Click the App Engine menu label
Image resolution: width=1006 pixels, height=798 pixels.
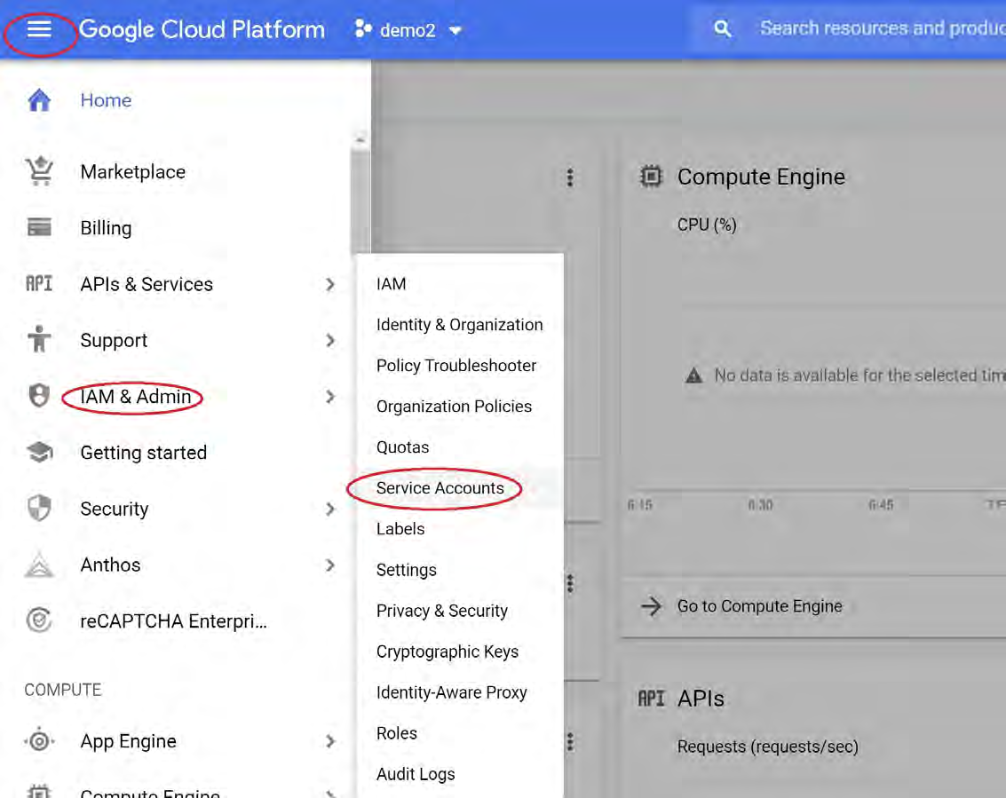click(x=129, y=741)
